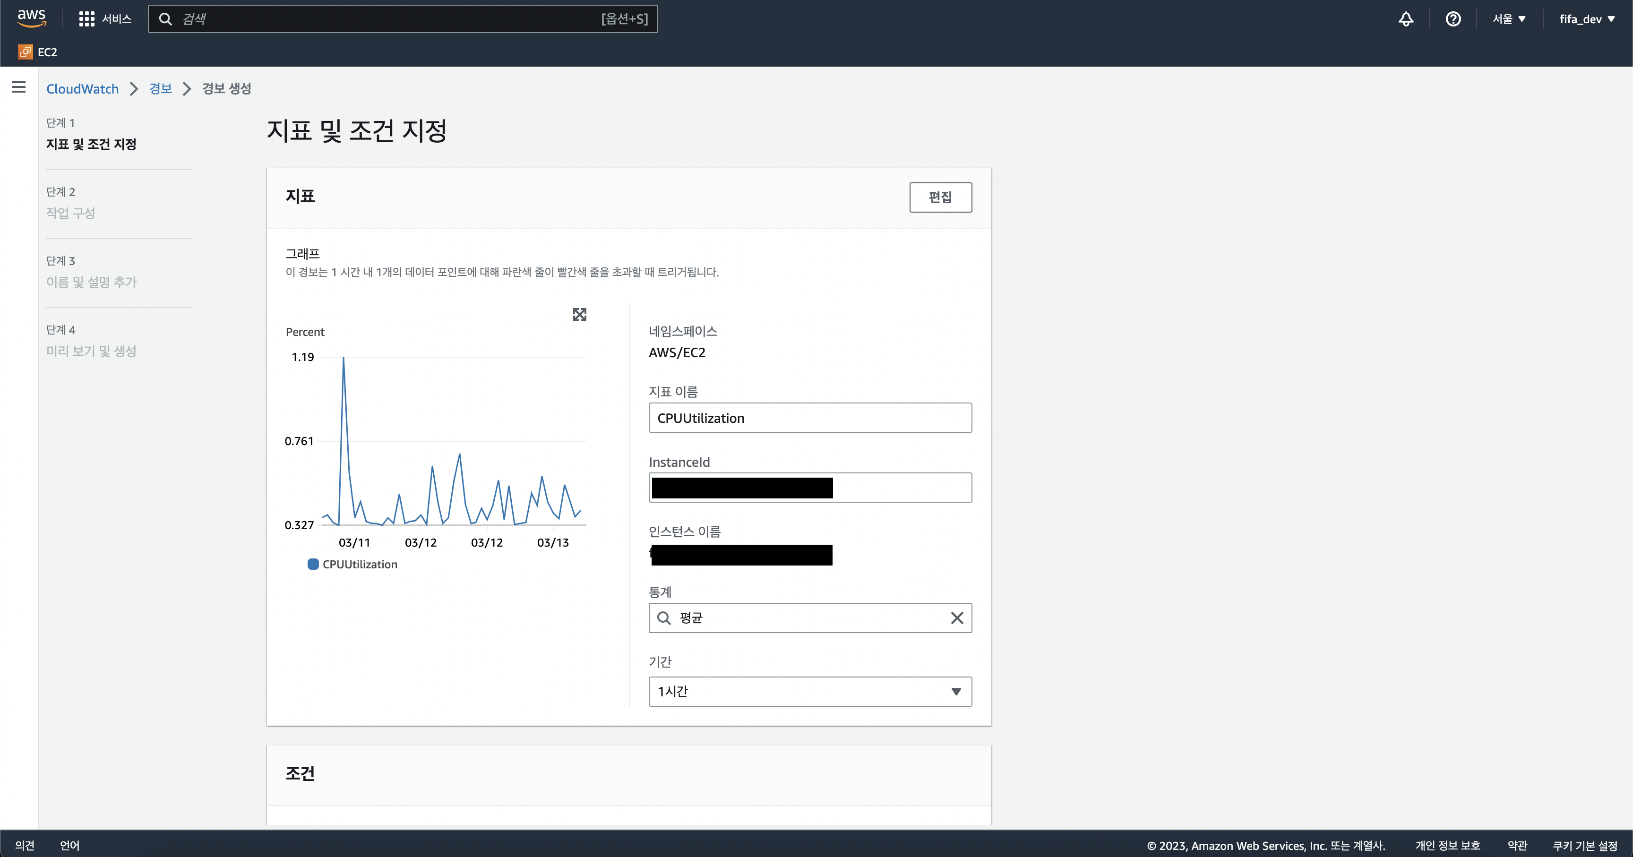Go to CloudWatch breadcrumb link
The width and height of the screenshot is (1633, 857).
[82, 89]
